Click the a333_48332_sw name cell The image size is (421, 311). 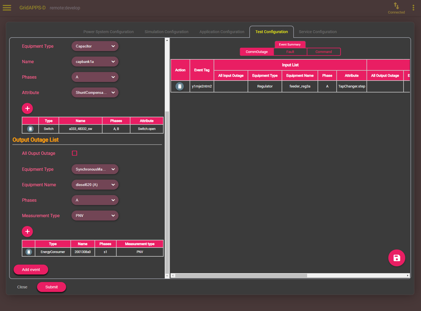[80, 129]
